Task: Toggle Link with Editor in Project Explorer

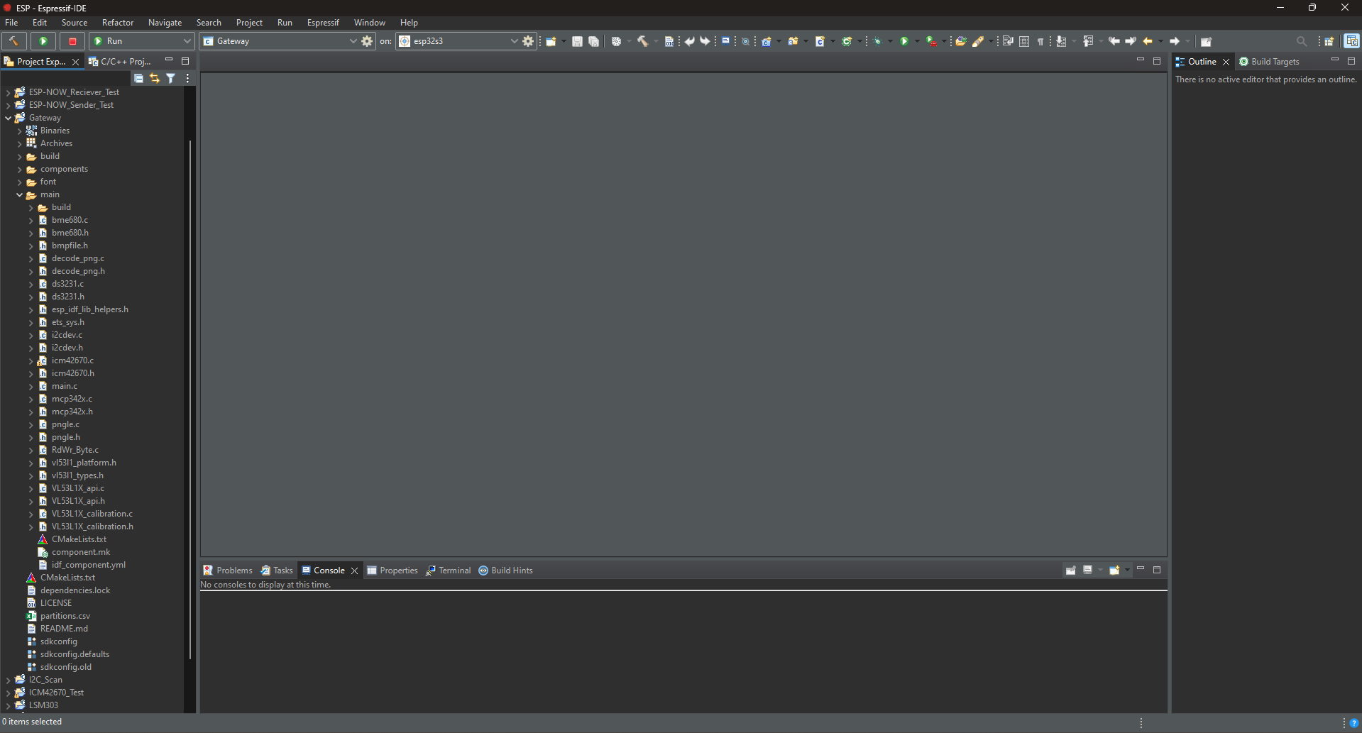Action: click(155, 78)
